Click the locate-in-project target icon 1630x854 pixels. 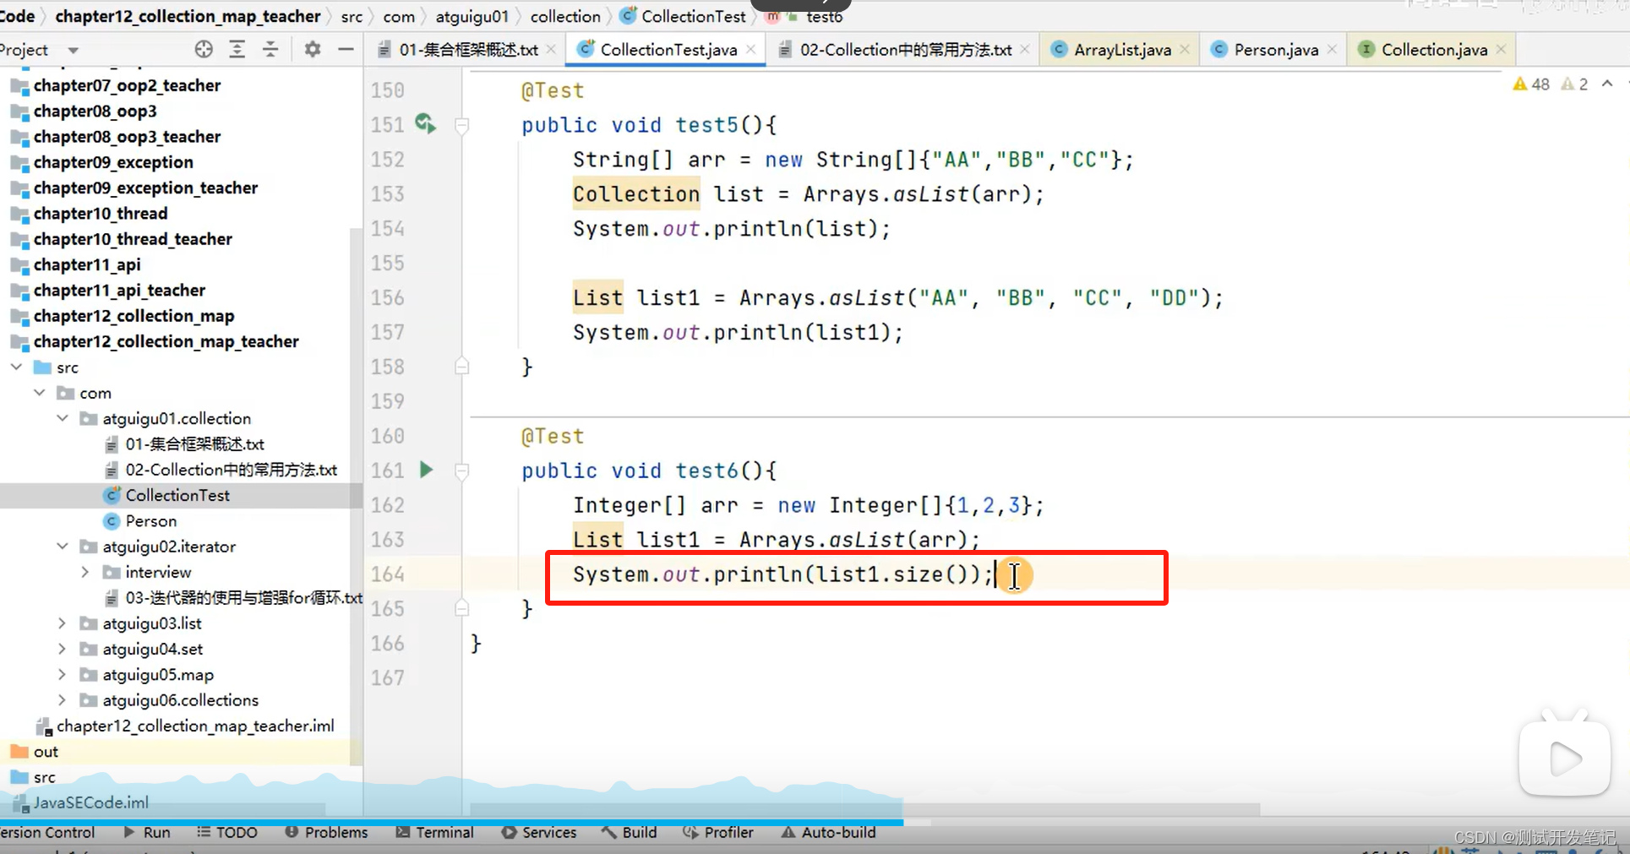point(204,49)
